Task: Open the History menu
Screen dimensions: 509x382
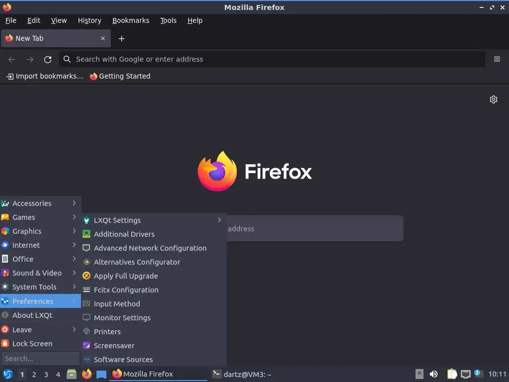Action: click(89, 20)
